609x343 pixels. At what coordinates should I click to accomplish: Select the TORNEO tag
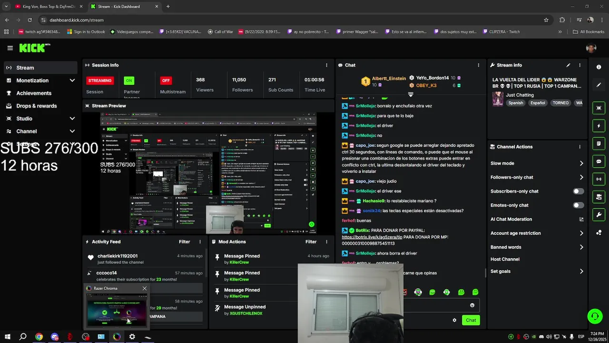560,103
